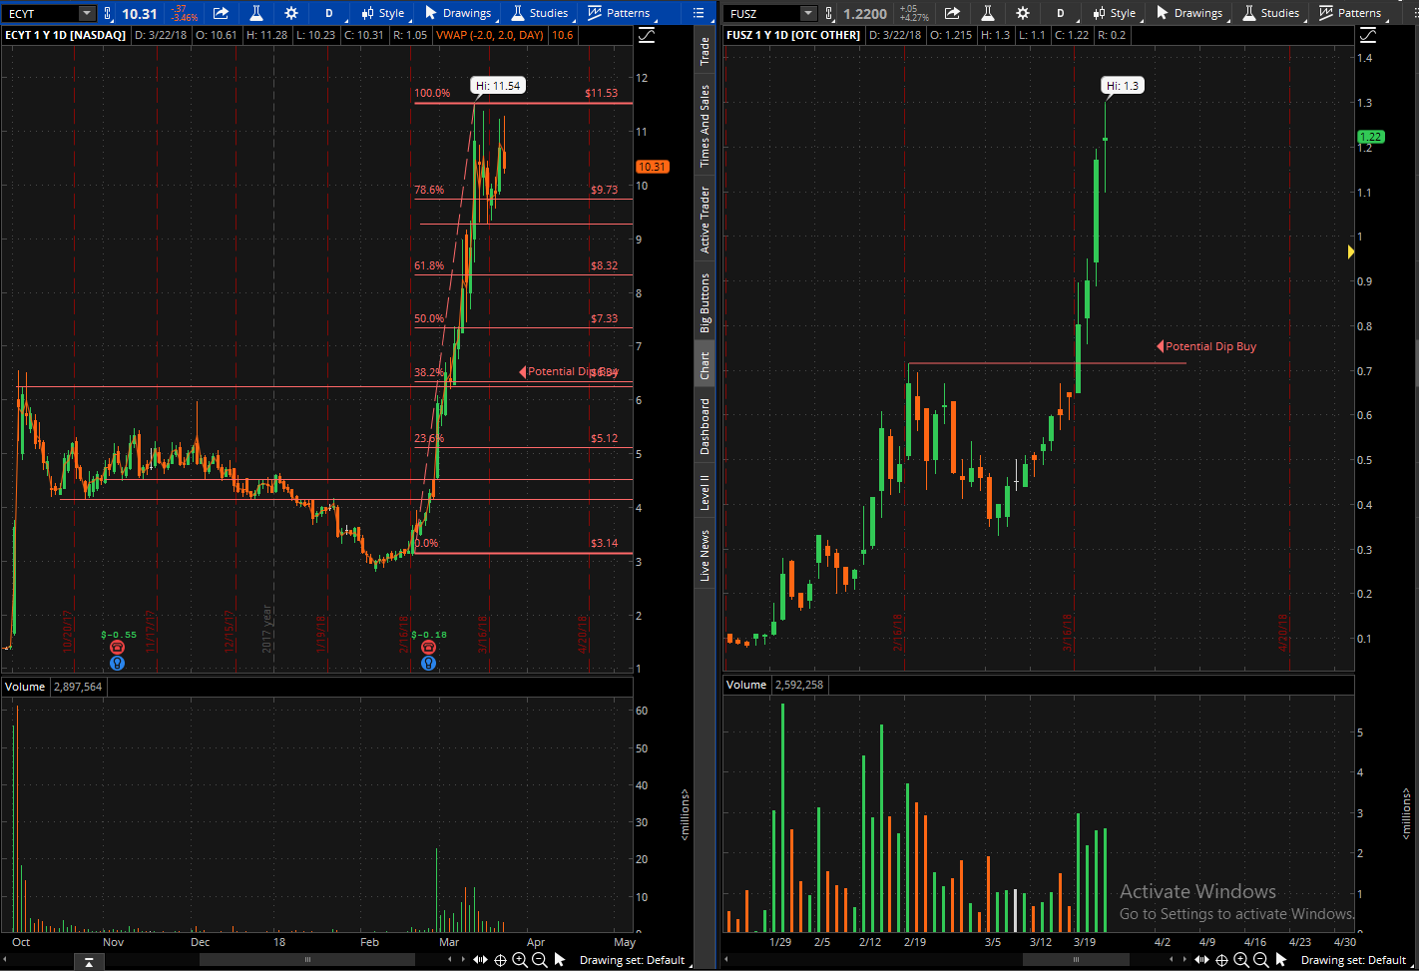This screenshot has height=971, width=1419.
Task: Open the Studies menu on FUSZ chart
Action: pyautogui.click(x=1270, y=13)
